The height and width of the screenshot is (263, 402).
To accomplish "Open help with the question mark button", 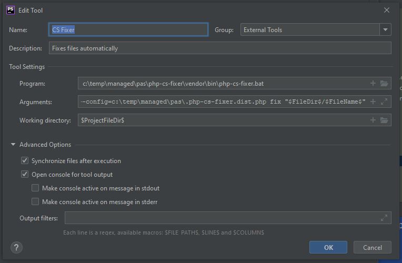I will click(x=16, y=247).
